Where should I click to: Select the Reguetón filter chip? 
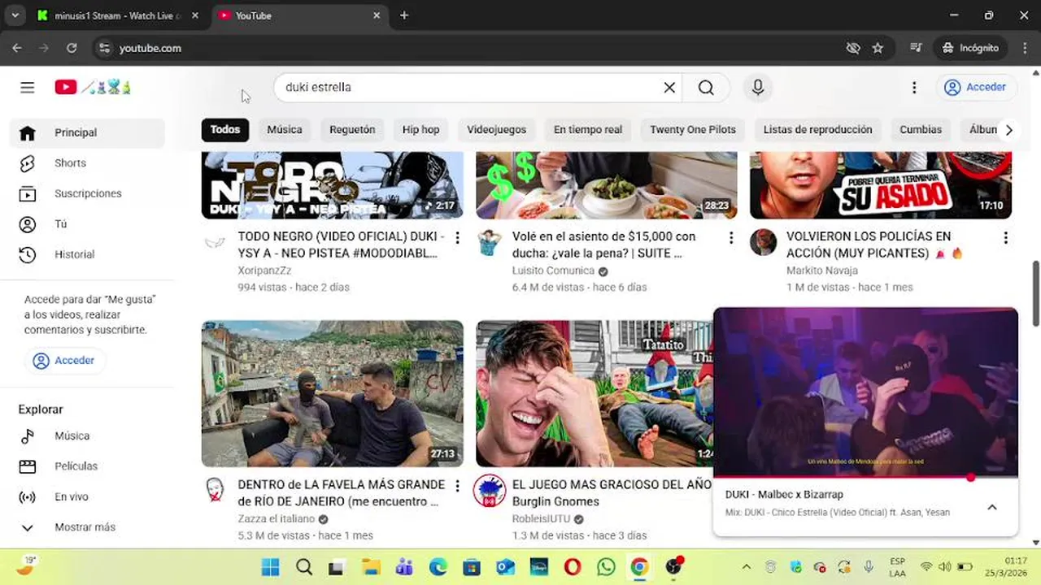pos(352,129)
